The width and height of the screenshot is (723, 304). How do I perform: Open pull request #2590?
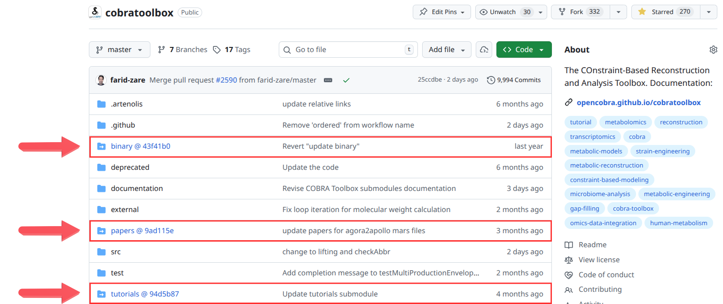point(227,80)
